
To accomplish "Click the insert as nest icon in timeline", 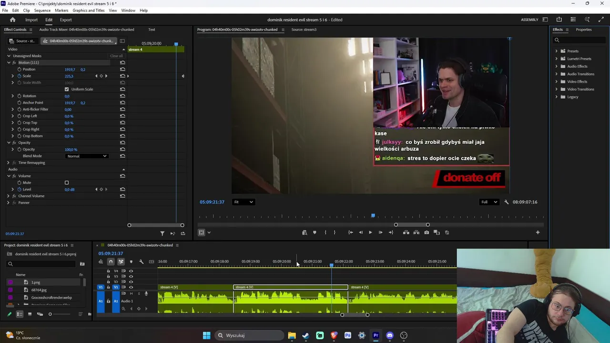I will (x=101, y=262).
